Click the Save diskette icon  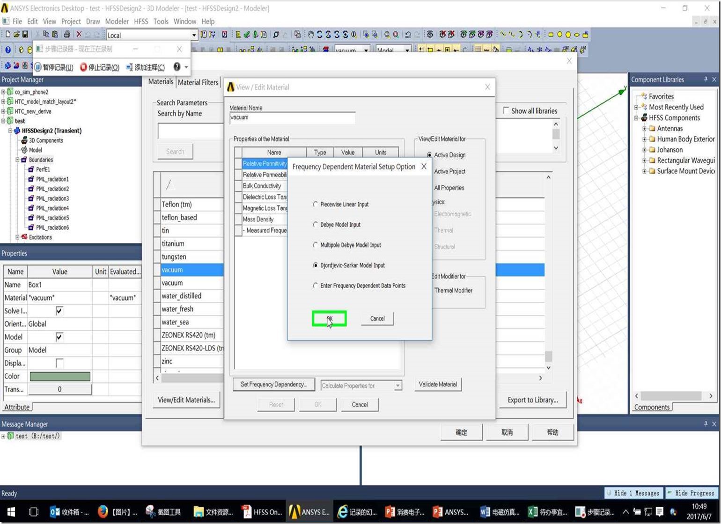click(25, 34)
